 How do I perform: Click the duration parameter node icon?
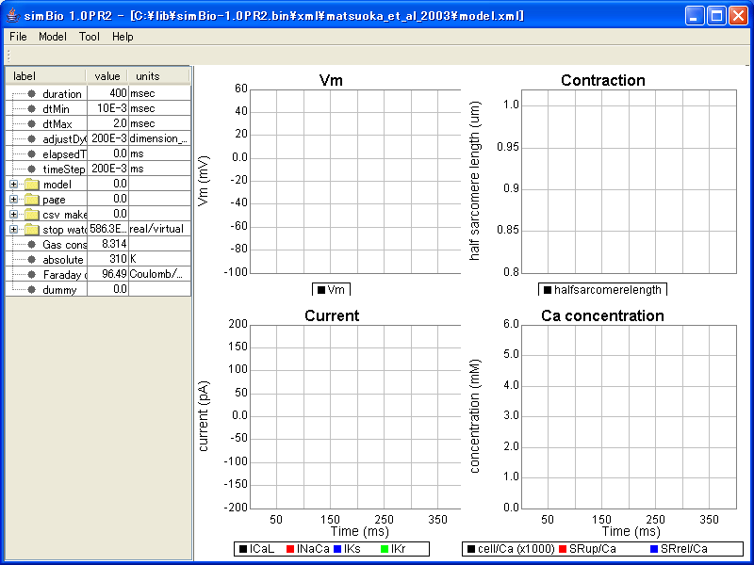pyautogui.click(x=33, y=93)
